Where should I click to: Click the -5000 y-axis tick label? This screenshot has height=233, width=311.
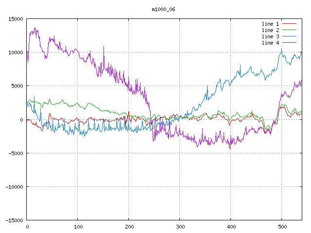pyautogui.click(x=15, y=153)
